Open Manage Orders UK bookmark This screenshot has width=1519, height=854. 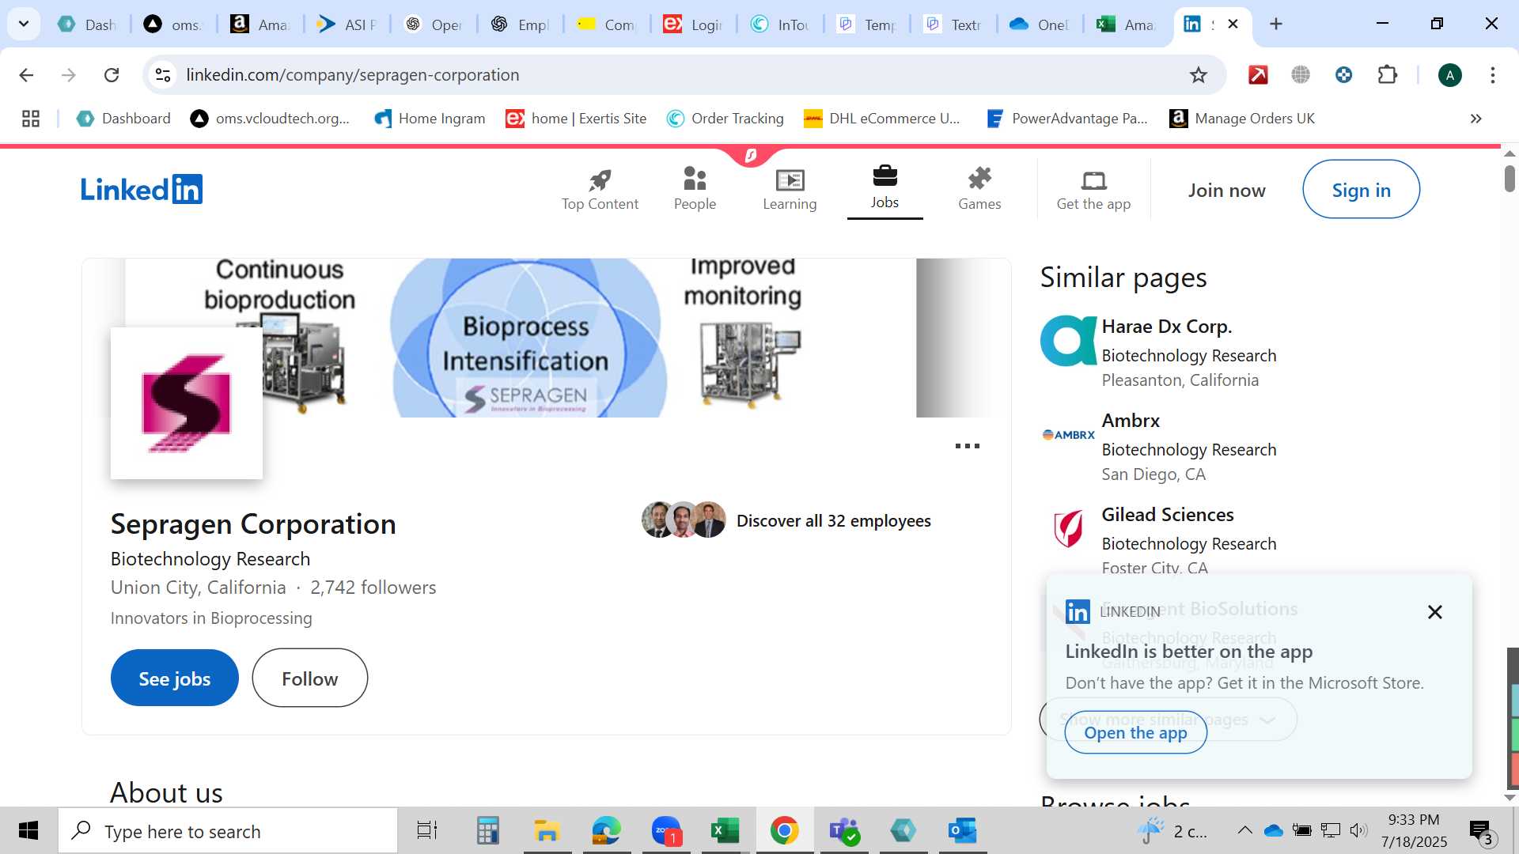pos(1242,119)
